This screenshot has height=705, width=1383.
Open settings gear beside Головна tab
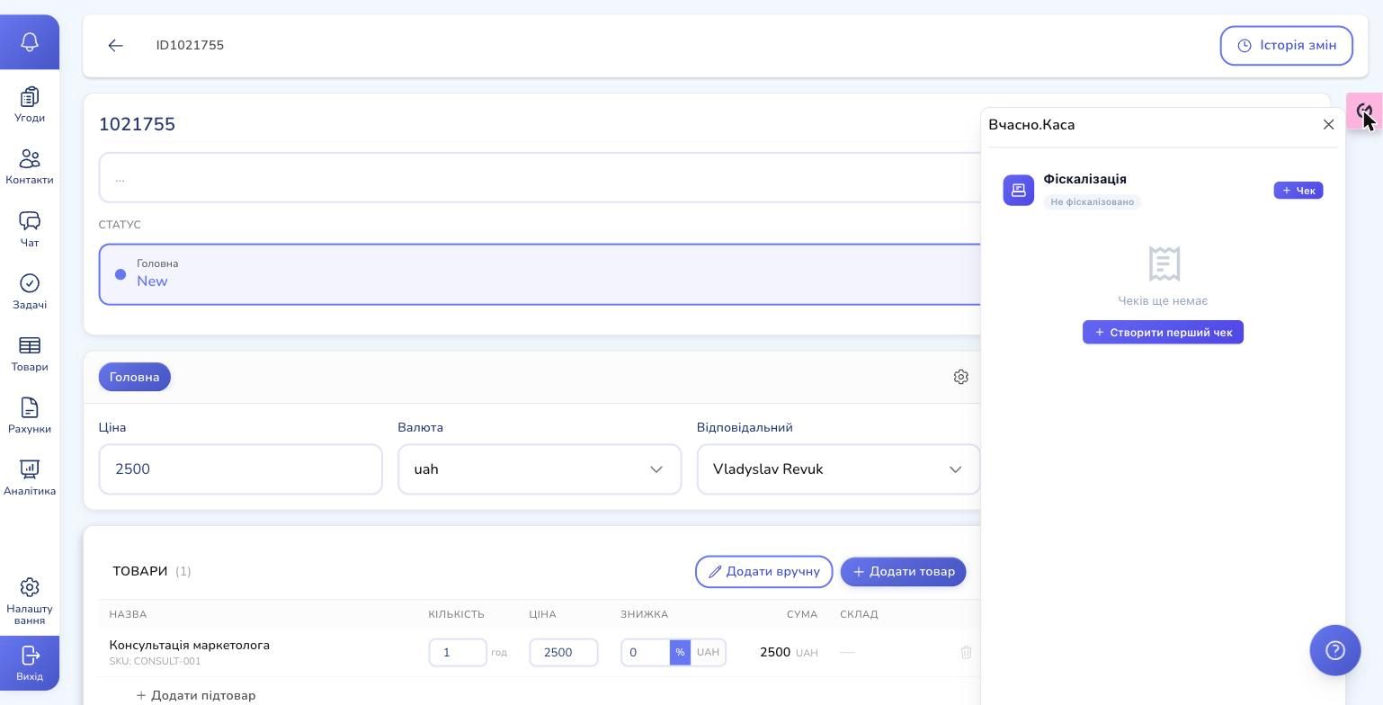click(960, 377)
